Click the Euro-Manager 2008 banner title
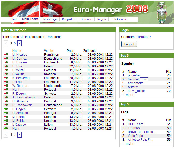 click(x=111, y=10)
